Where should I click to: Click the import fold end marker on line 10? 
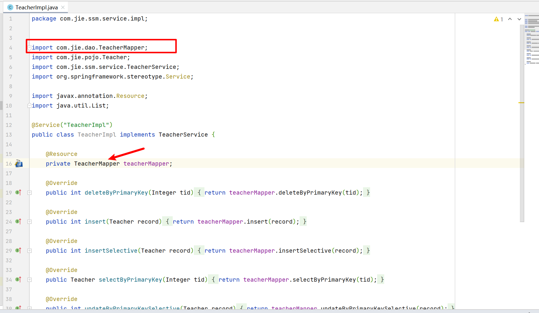pyautogui.click(x=30, y=106)
